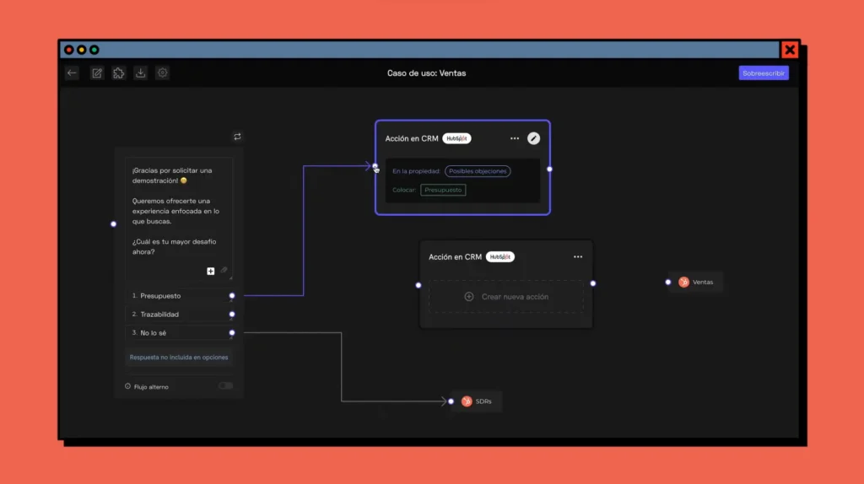Click connector dot of No lo sé option

[232, 332]
